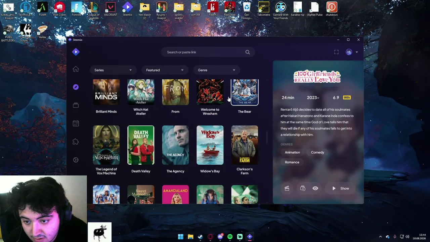Image resolution: width=430 pixels, height=242 pixels.
Task: Open the taskbar clock and date
Action: pyautogui.click(x=419, y=237)
